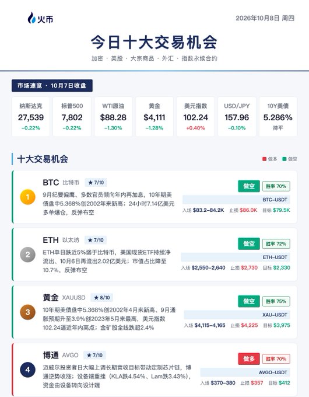Select the silver rank 2 badge

click(27, 255)
